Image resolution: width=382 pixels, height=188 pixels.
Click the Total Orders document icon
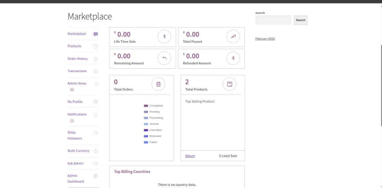(x=158, y=84)
